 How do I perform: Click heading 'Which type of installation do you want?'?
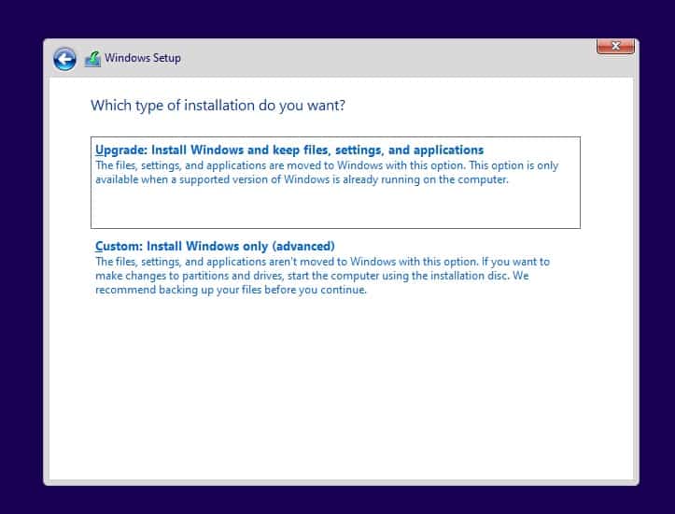coord(218,106)
